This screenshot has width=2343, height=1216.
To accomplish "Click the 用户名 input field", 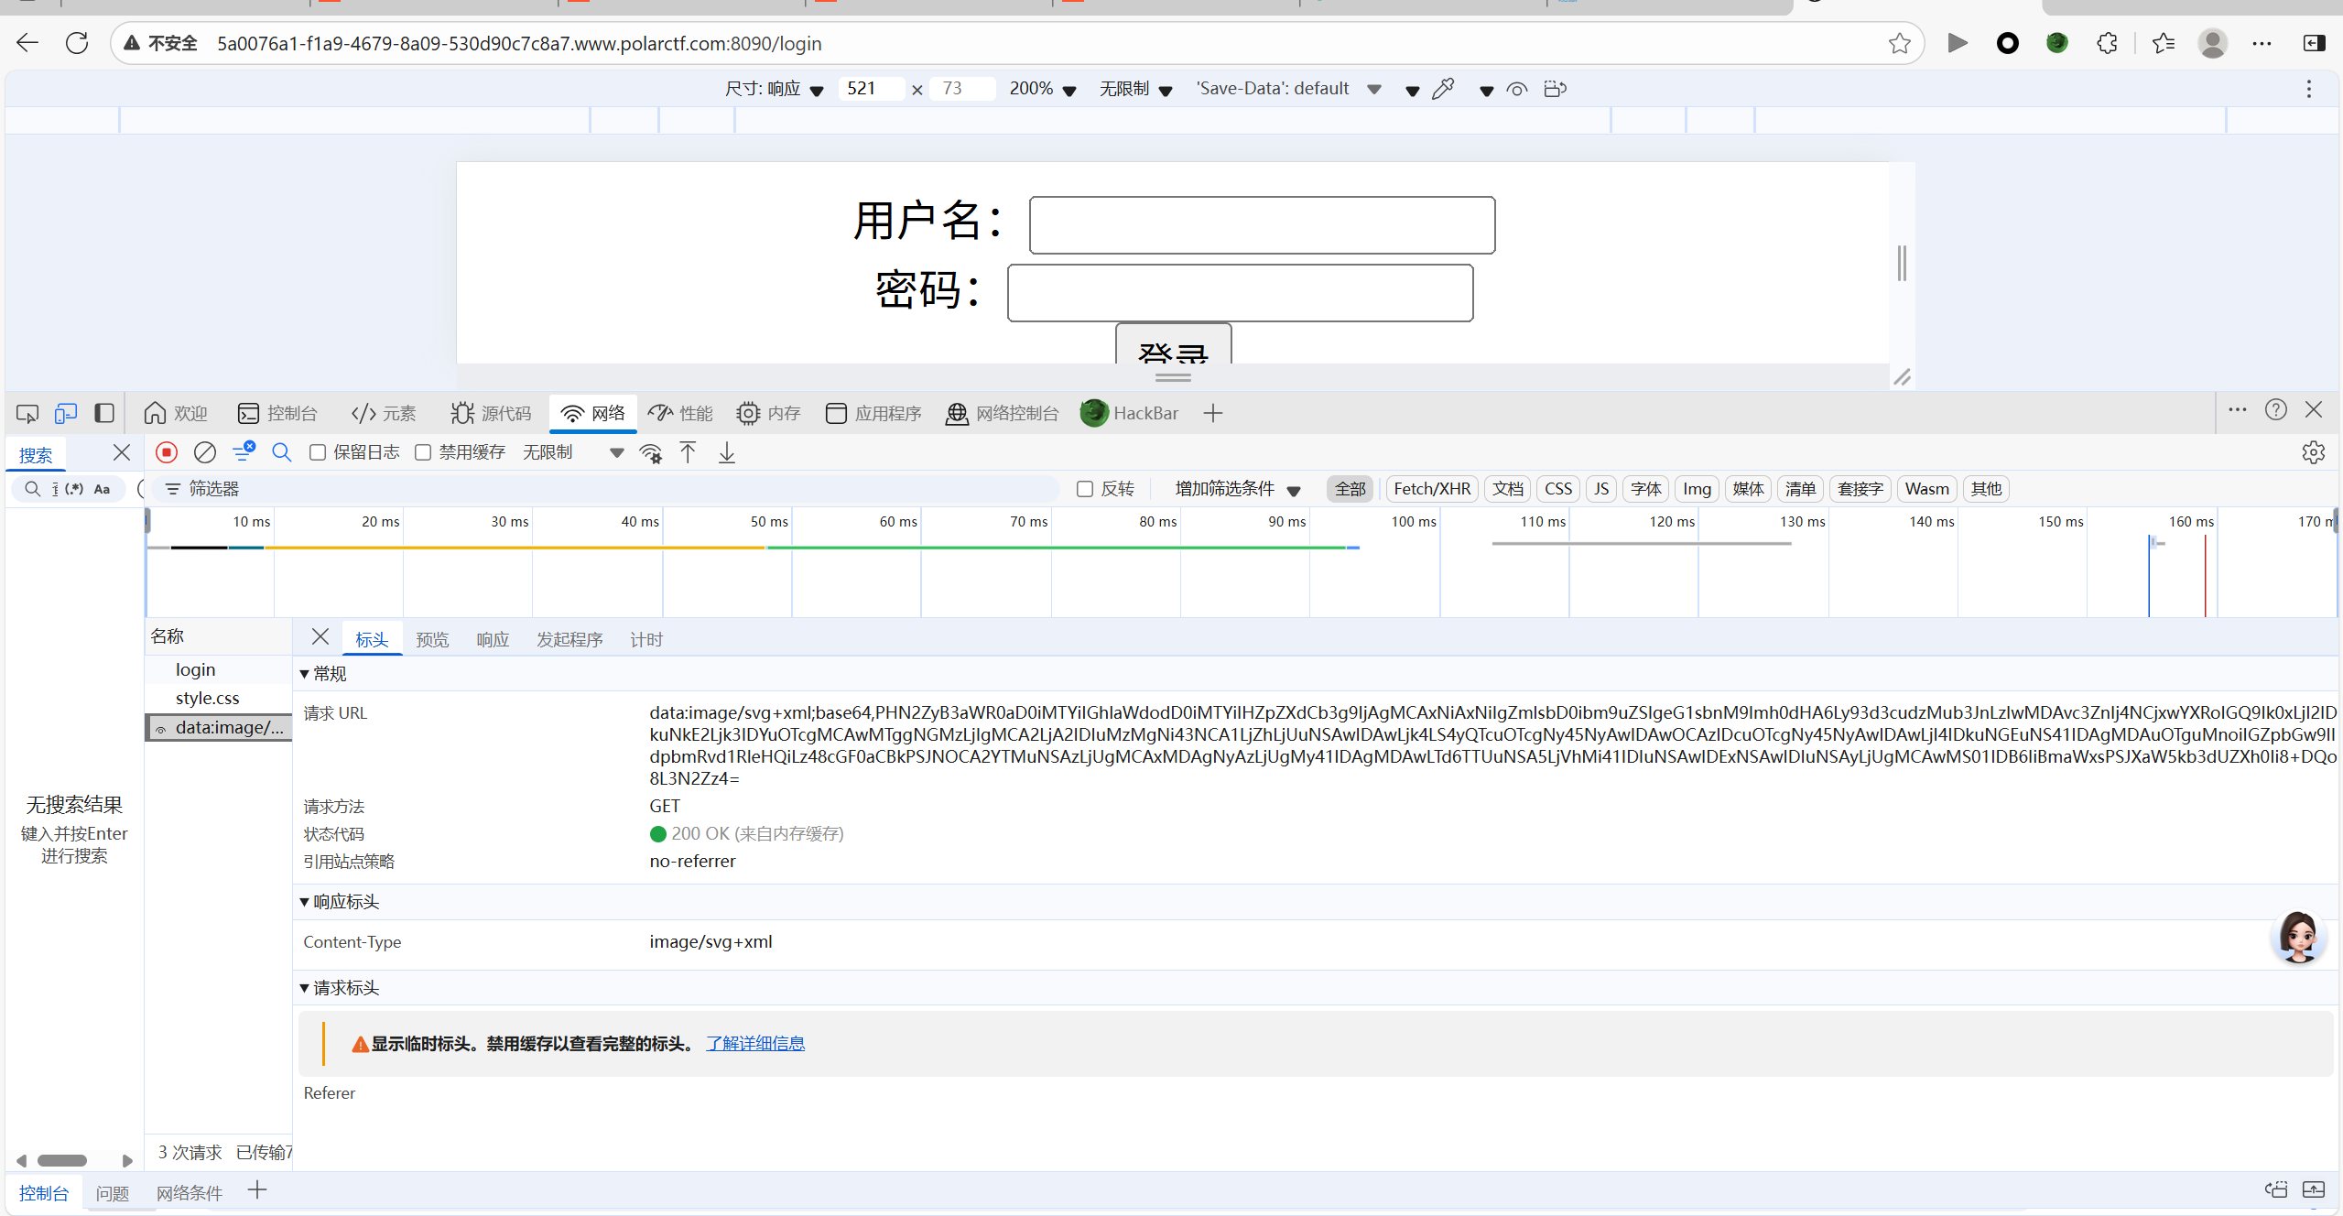I will (1262, 224).
